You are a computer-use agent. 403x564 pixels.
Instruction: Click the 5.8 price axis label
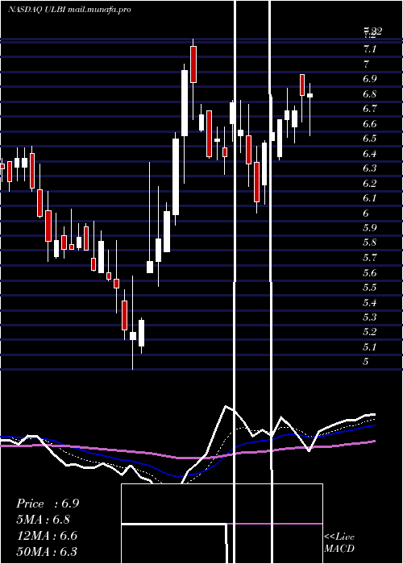pos(370,243)
